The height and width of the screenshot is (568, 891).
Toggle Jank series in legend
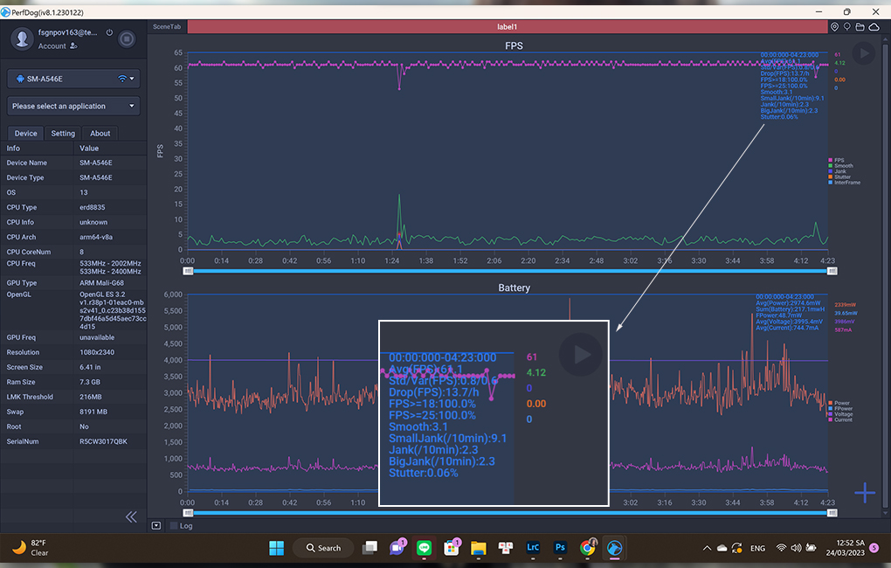[x=837, y=171]
